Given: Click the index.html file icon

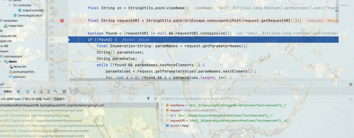Looking at the screenshot, I should [6, 26].
